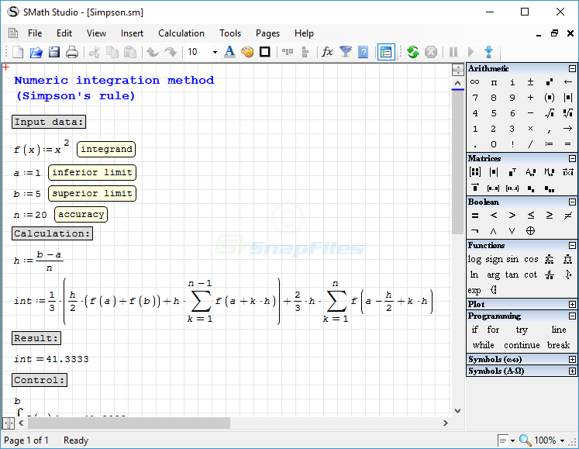Screen dimensions: 579x449
Task: Open the File menu
Action: pyautogui.click(x=35, y=33)
